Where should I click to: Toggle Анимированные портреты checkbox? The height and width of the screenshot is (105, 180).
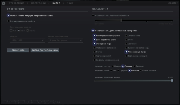[94, 36]
